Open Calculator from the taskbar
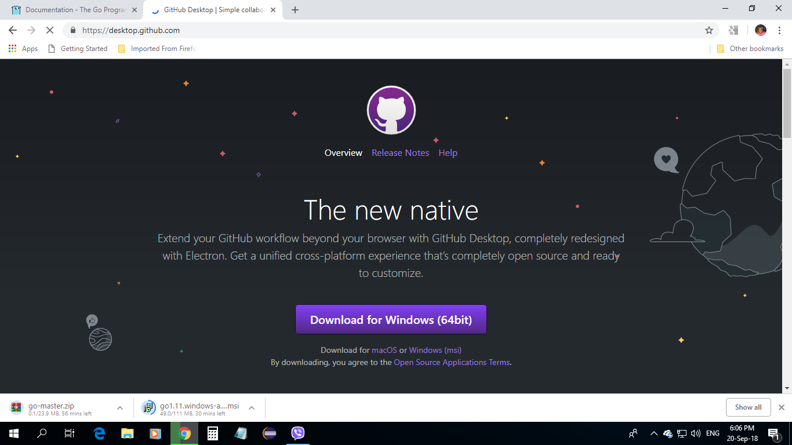 pos(212,433)
